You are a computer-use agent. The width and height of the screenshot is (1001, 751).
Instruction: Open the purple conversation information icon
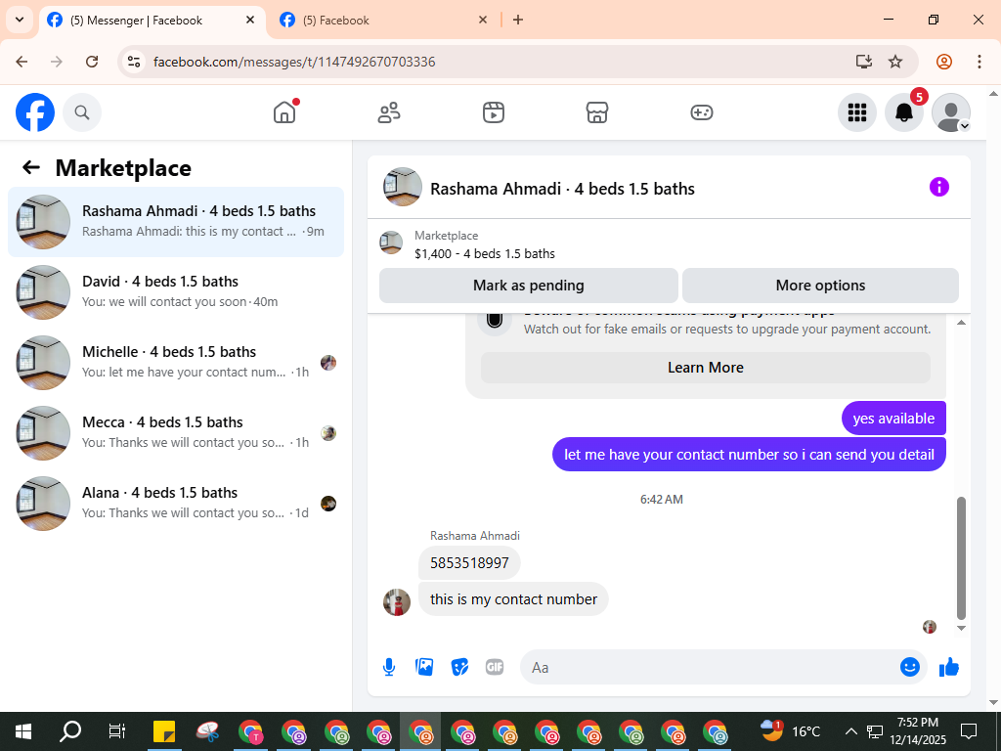coord(939,187)
